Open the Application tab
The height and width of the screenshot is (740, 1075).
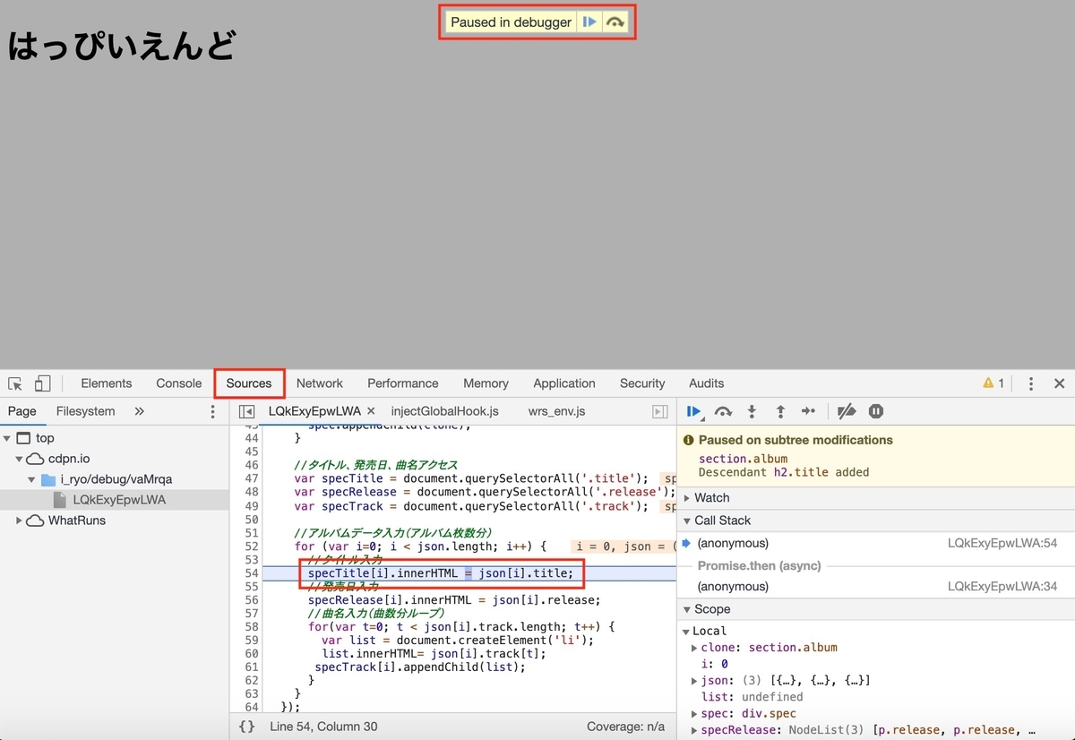564,383
